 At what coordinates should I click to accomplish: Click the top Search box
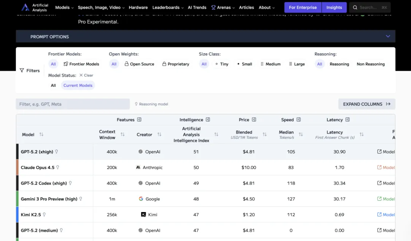click(370, 7)
